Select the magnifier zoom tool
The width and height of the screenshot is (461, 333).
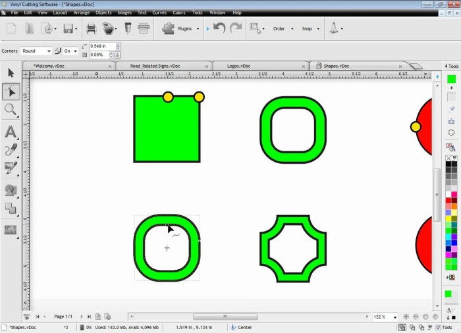tap(11, 110)
